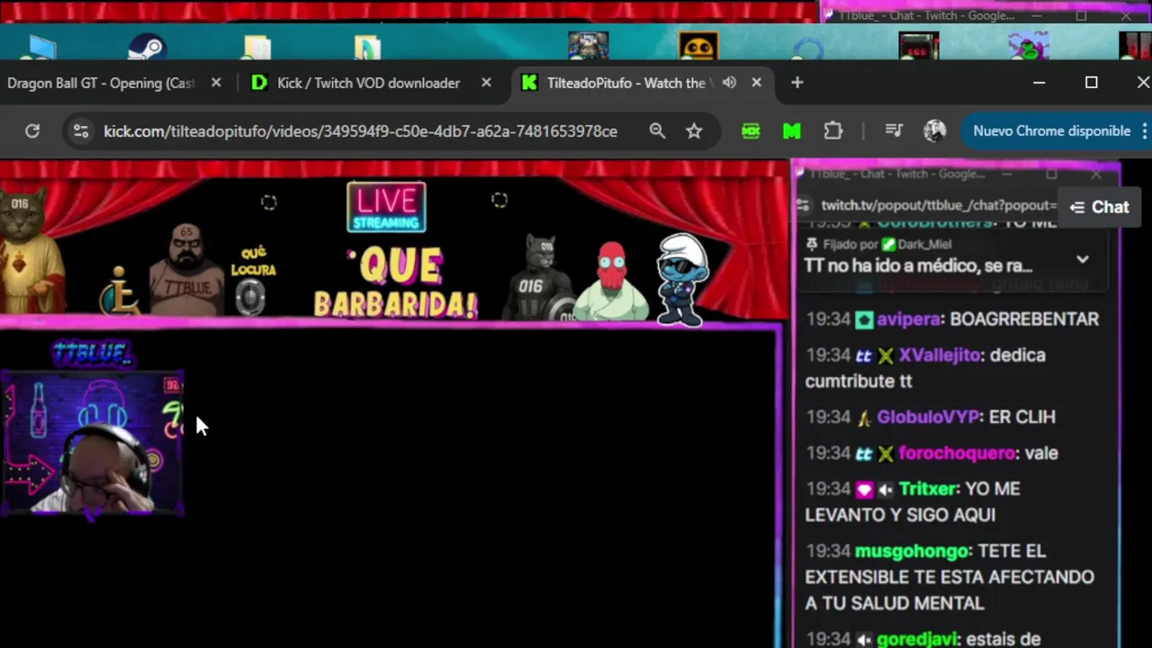The image size is (1152, 648).
Task: Reload the Kick page
Action: 32,131
